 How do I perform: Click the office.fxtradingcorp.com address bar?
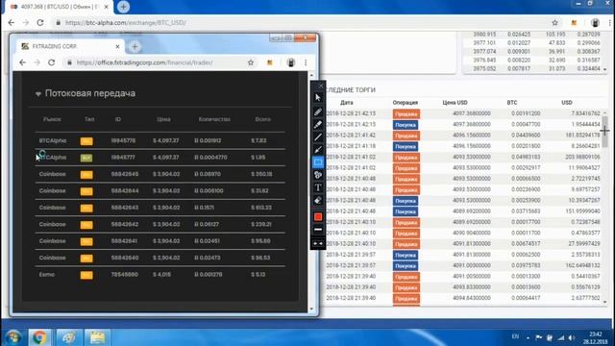point(157,62)
